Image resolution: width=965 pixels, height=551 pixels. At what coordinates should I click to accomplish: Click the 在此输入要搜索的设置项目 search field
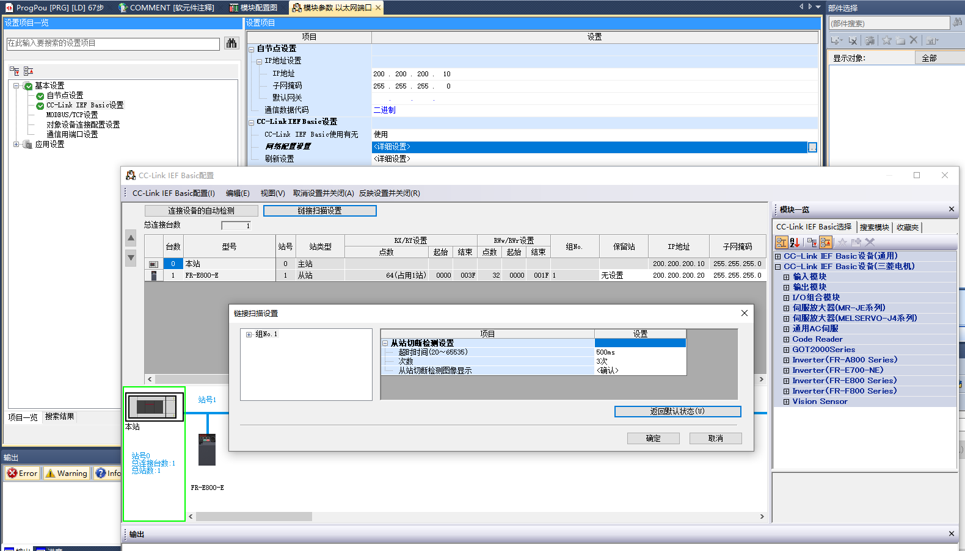click(113, 44)
